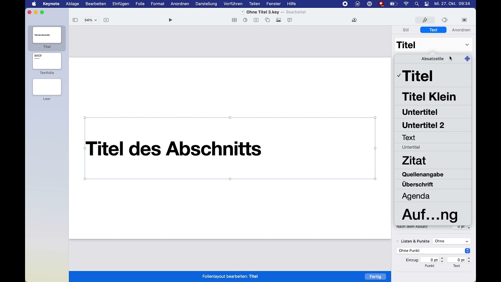Insert media image from the toolbar

pos(278,20)
